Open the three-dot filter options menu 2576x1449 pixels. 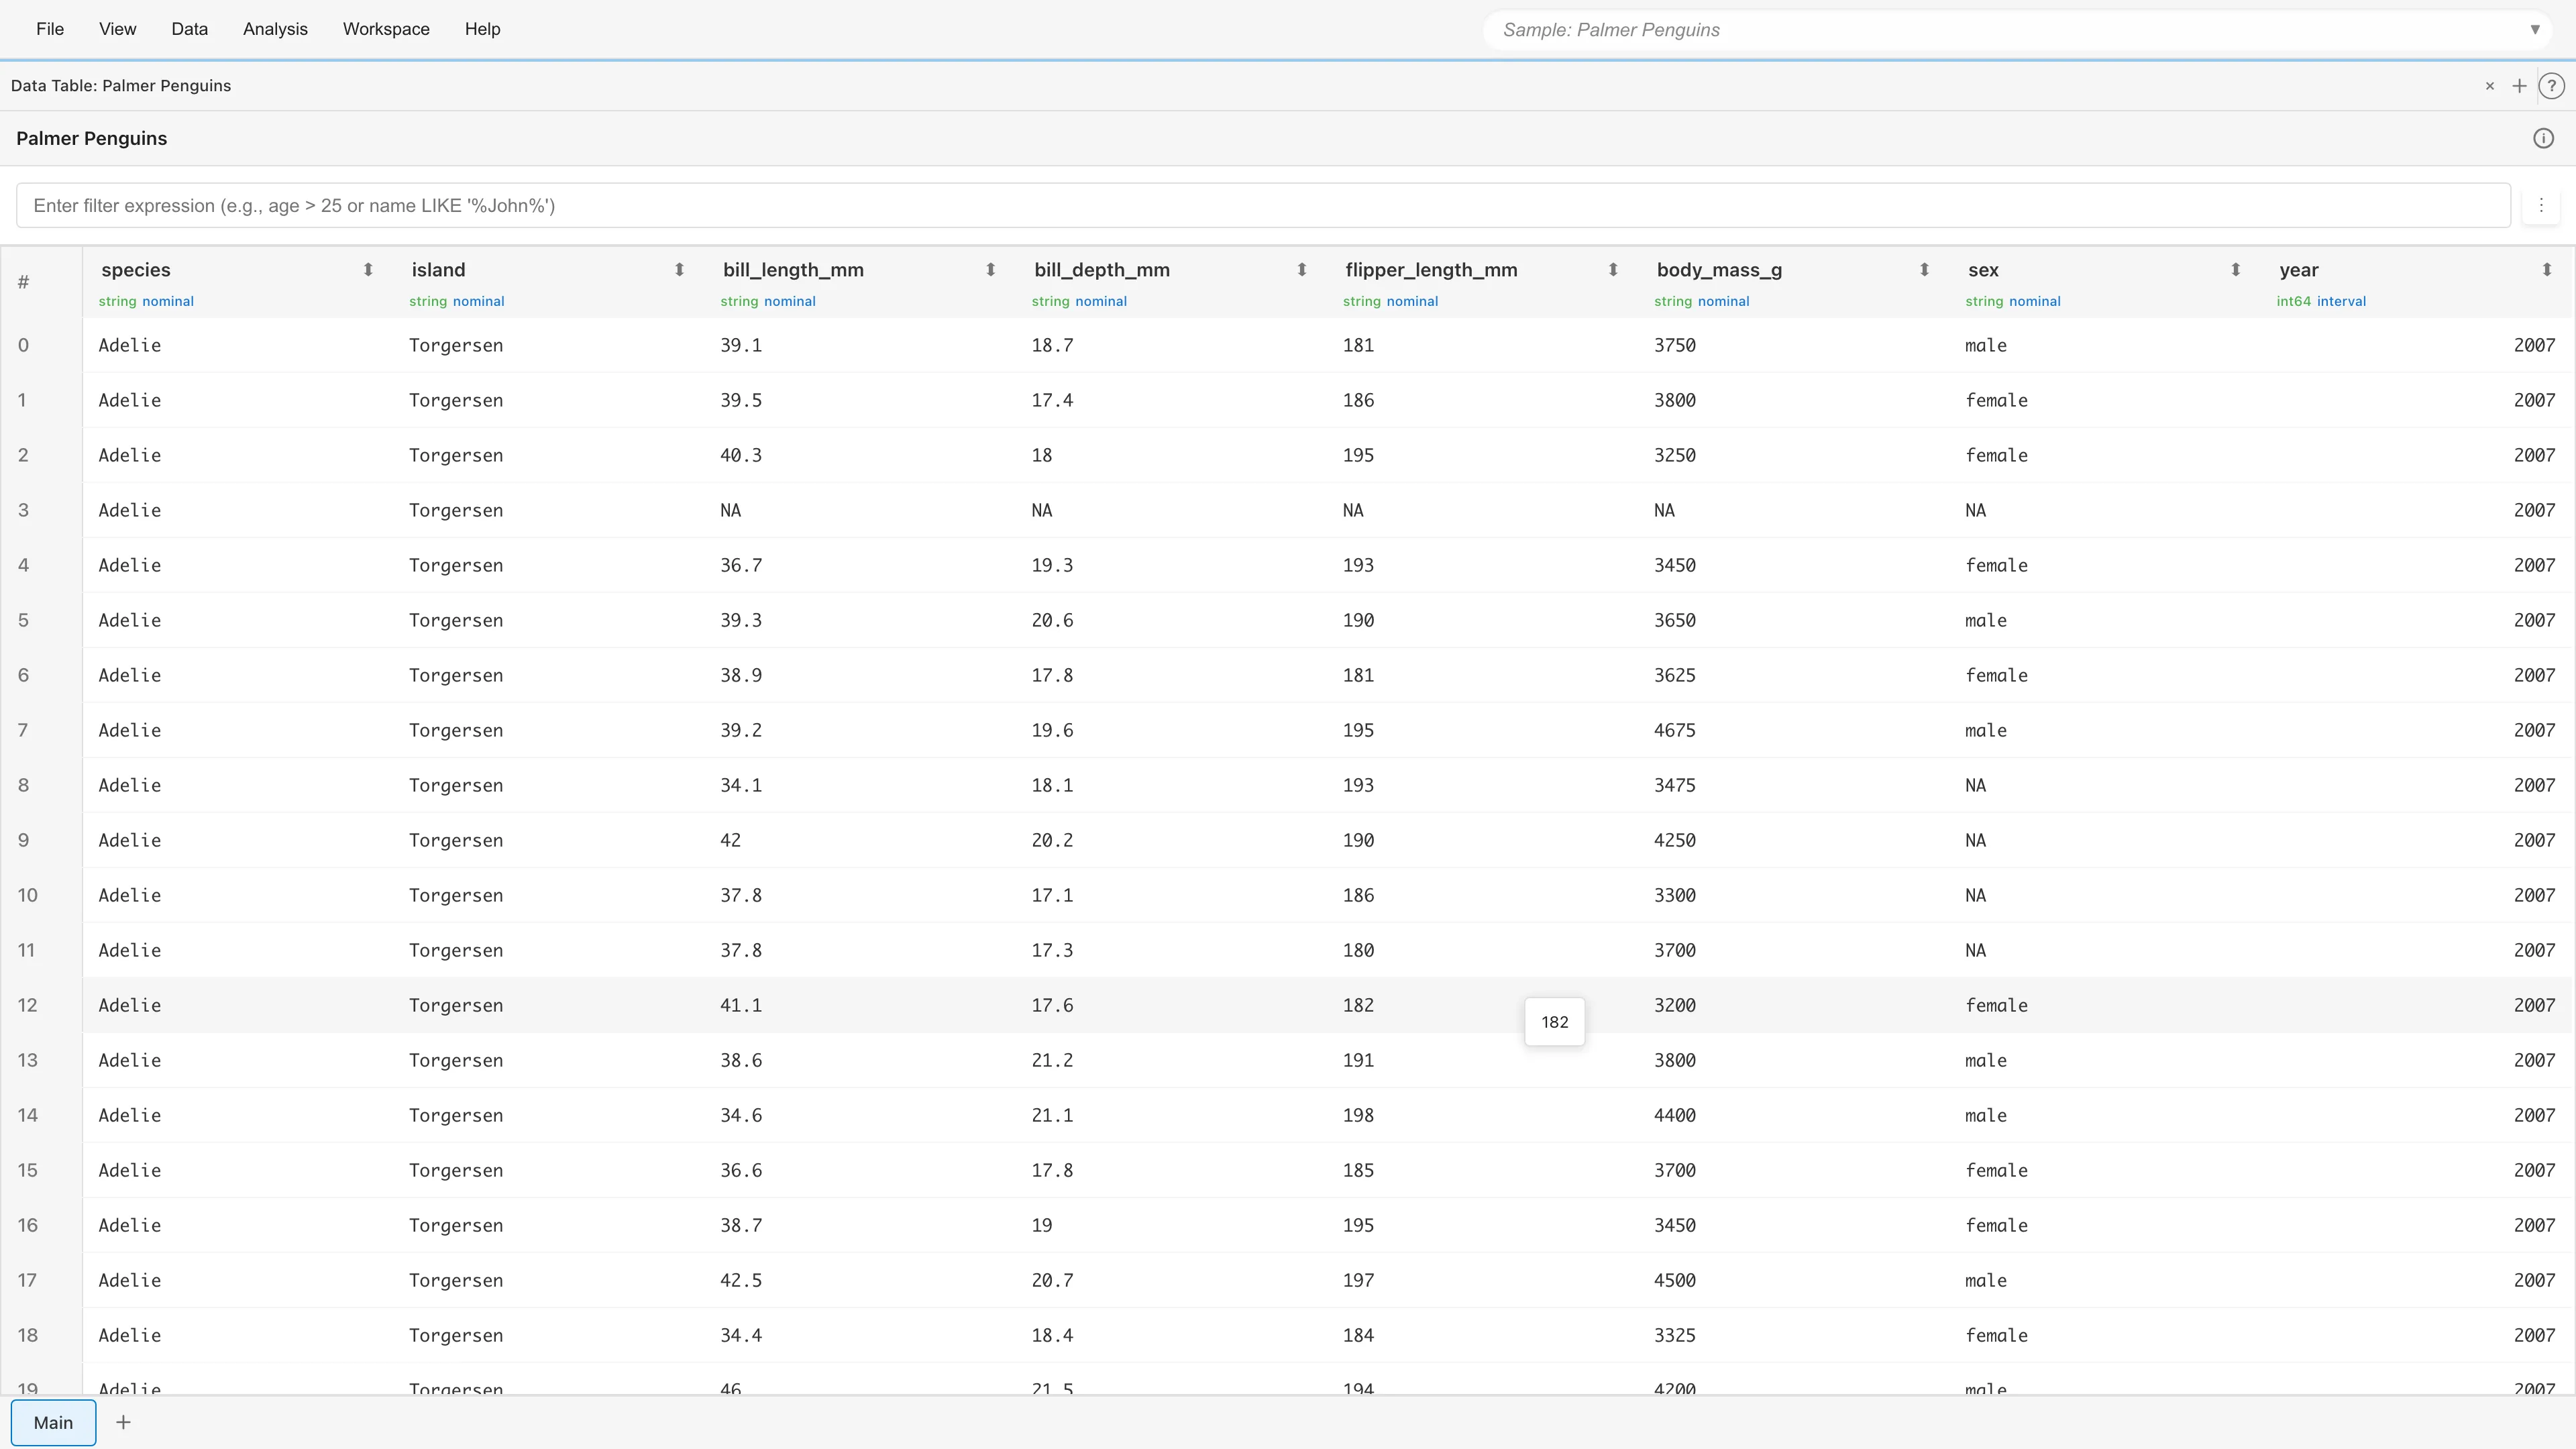[2541, 205]
